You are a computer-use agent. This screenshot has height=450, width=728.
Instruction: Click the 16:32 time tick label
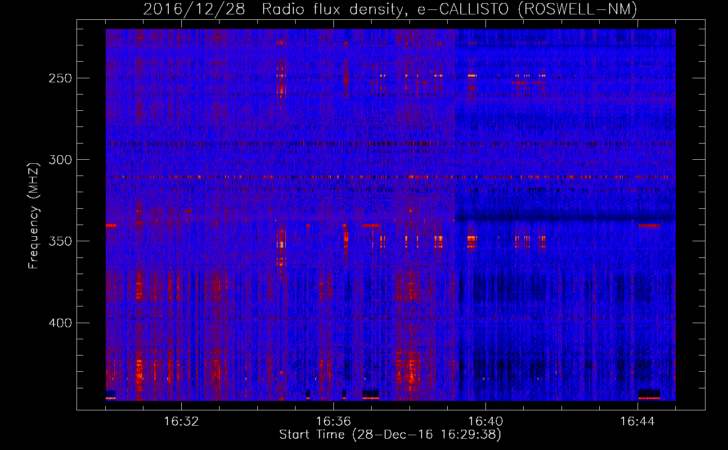181,422
